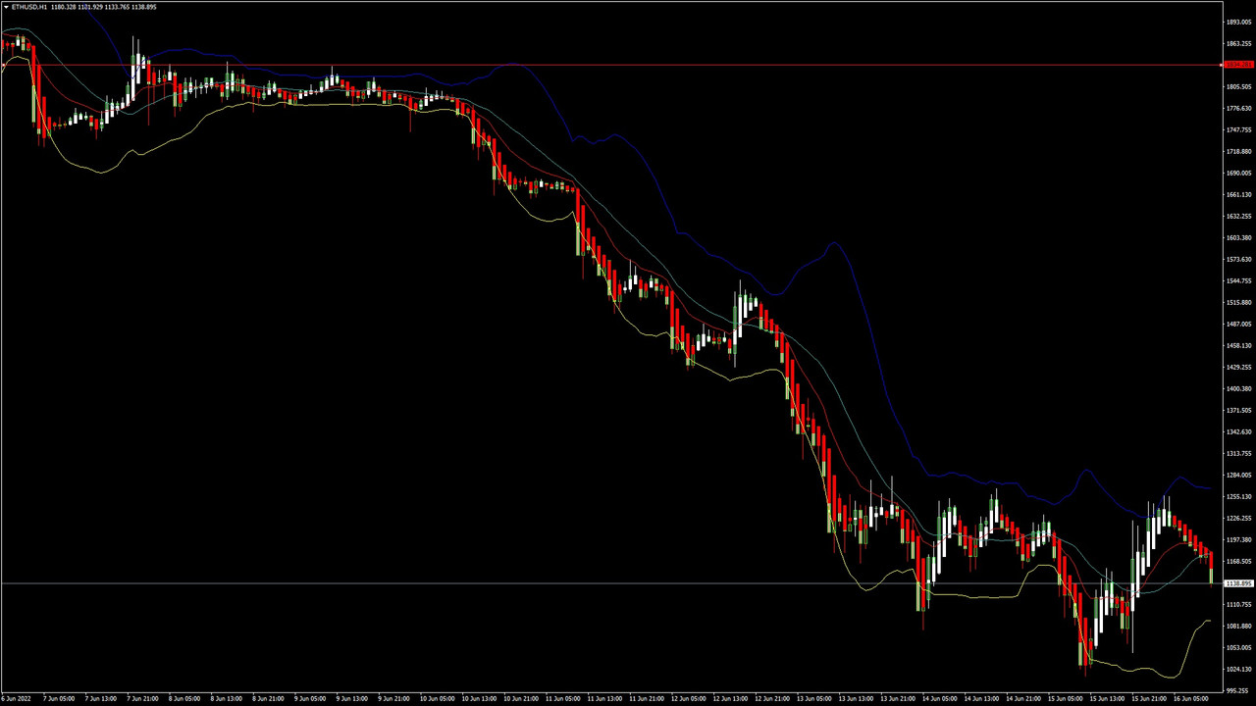The height and width of the screenshot is (706, 1256).
Task: Click the 8 Jun 13:00 time axis label
Action: coord(227,699)
